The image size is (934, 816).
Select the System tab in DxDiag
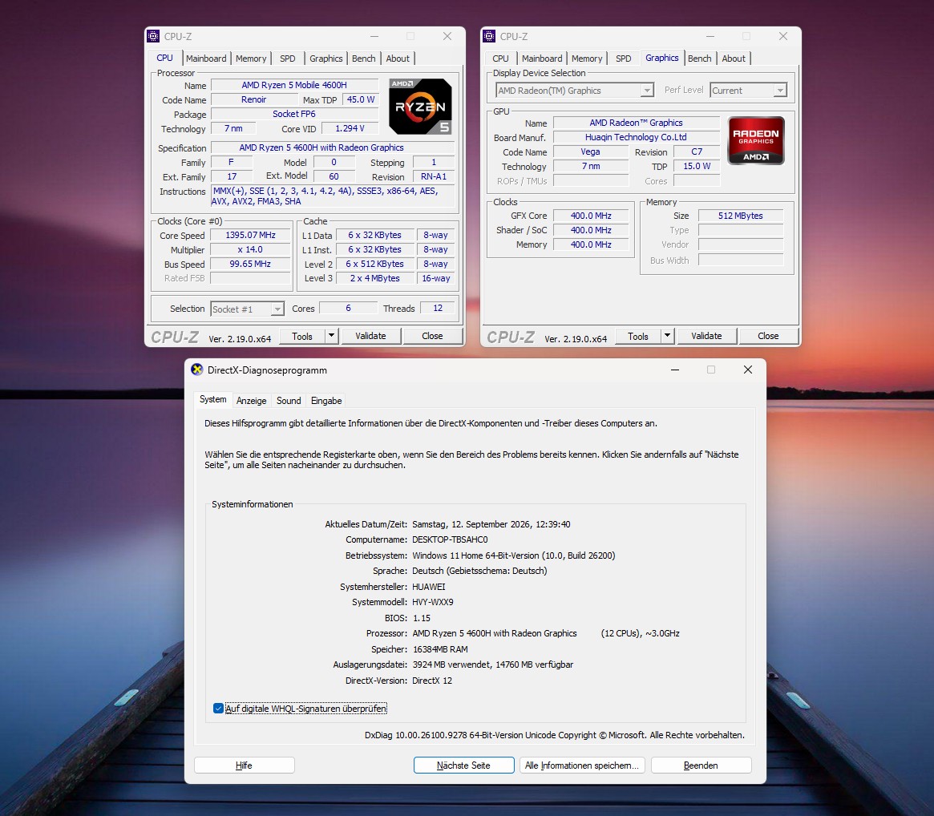[212, 399]
